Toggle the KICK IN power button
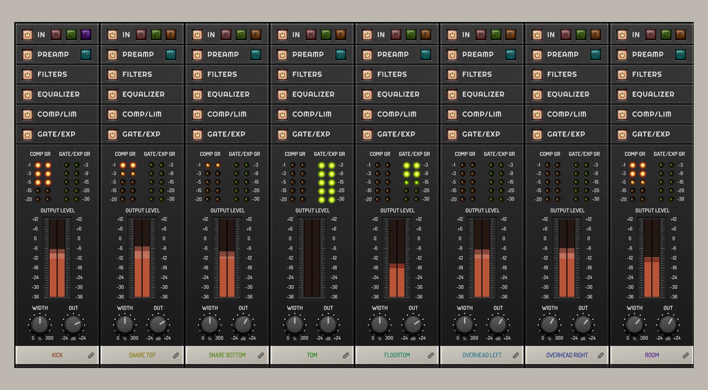Screen dimensions: 708x390 click(x=28, y=35)
